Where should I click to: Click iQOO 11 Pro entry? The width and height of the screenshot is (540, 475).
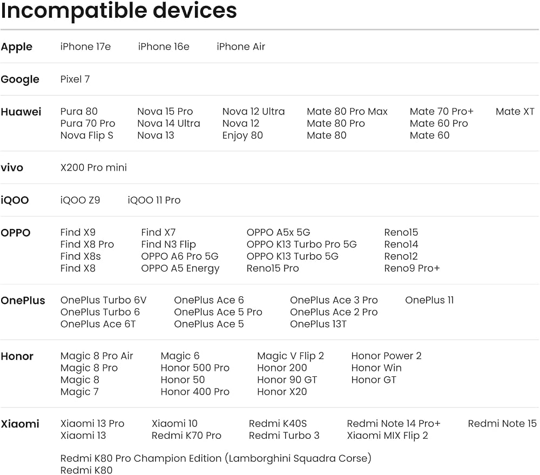(x=154, y=200)
